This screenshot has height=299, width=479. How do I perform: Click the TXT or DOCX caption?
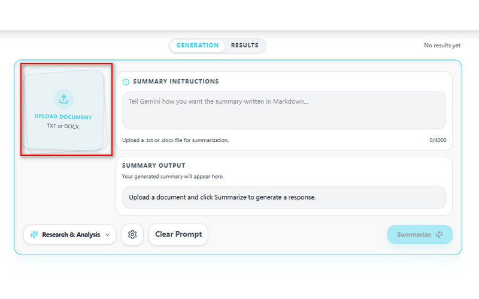pyautogui.click(x=63, y=126)
